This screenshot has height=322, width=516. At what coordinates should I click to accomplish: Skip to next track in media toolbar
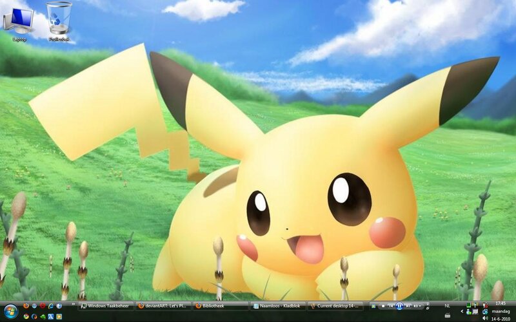(408, 306)
